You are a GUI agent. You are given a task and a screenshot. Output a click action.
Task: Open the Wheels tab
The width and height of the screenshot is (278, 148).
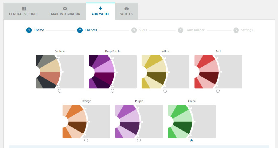127,11
